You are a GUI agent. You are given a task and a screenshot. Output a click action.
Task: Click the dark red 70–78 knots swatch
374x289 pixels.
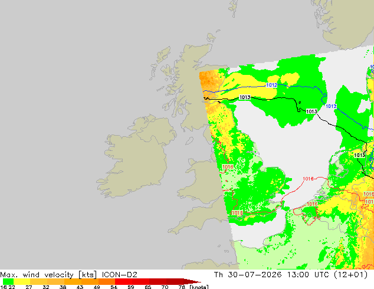point(175,281)
